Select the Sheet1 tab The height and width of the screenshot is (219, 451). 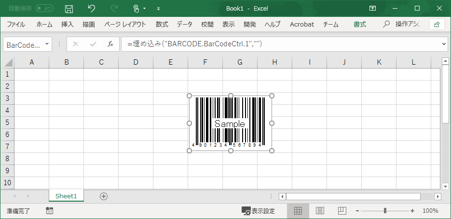(x=66, y=196)
